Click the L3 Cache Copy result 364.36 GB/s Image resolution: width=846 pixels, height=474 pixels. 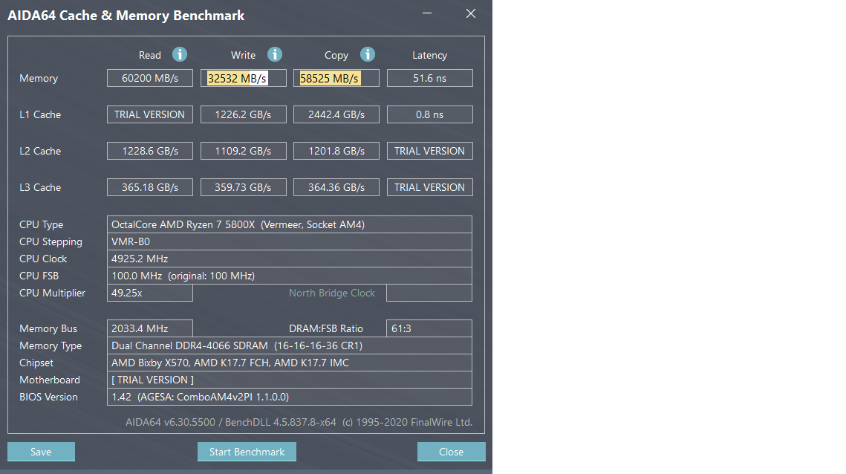point(336,186)
